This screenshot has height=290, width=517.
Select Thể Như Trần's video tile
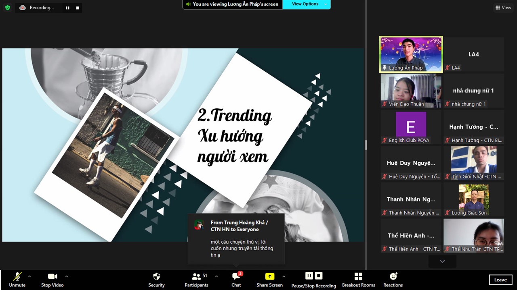pyautogui.click(x=474, y=236)
